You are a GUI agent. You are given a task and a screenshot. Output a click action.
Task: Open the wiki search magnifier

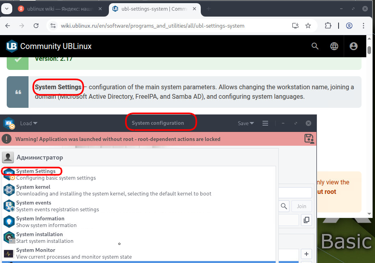315,46
